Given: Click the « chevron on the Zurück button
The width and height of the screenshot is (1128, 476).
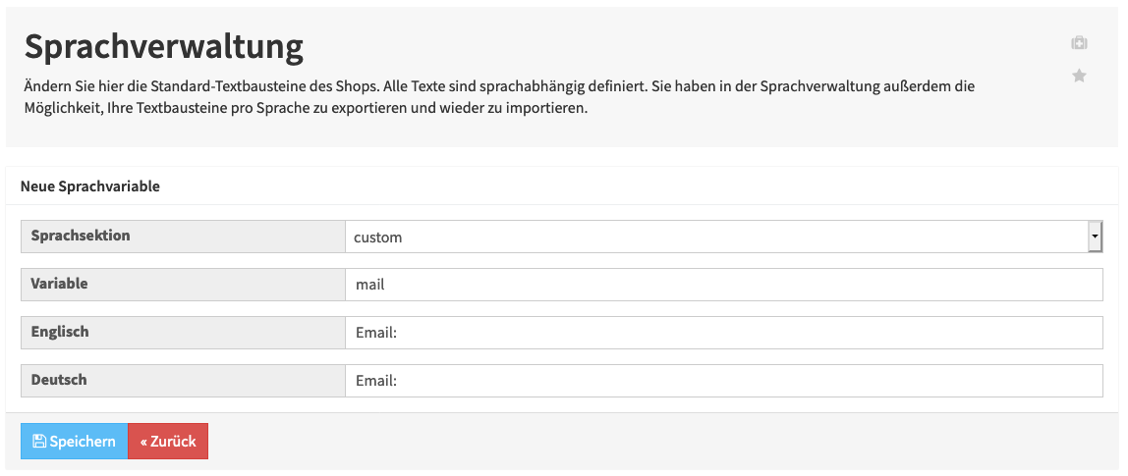Looking at the screenshot, I should [143, 442].
